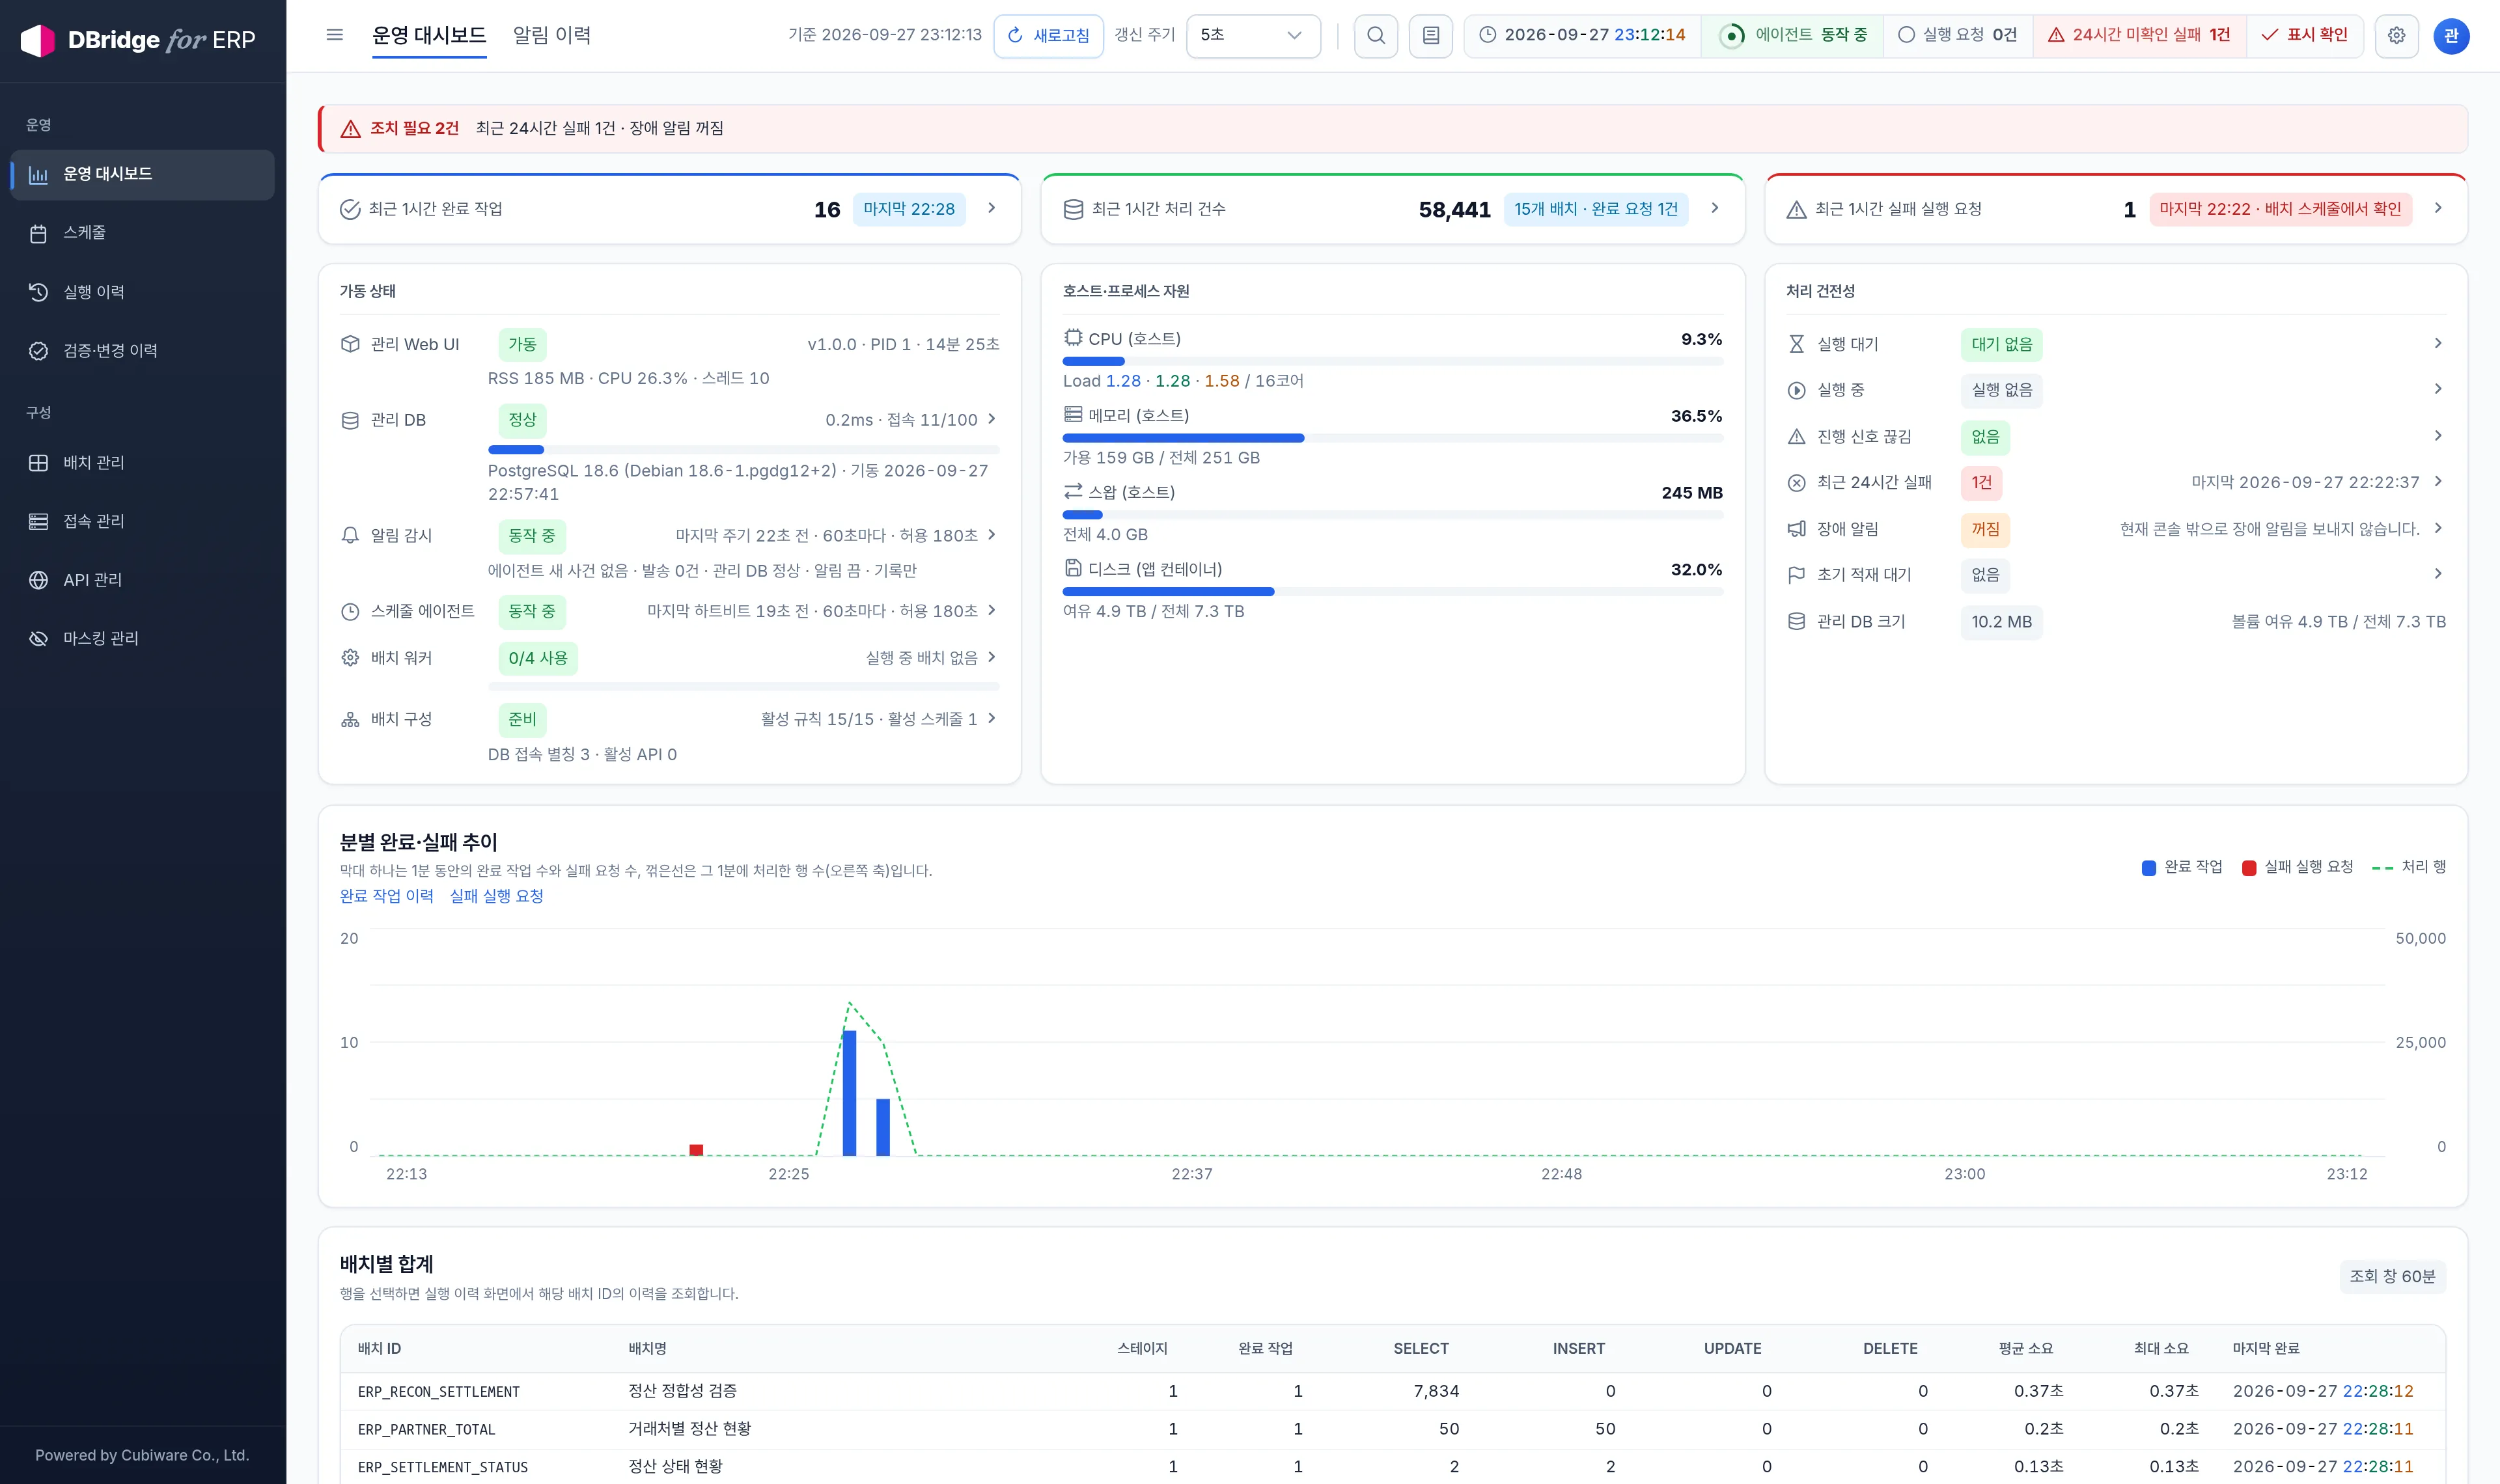Click the warning icon in 조치 필요 banner

350,129
